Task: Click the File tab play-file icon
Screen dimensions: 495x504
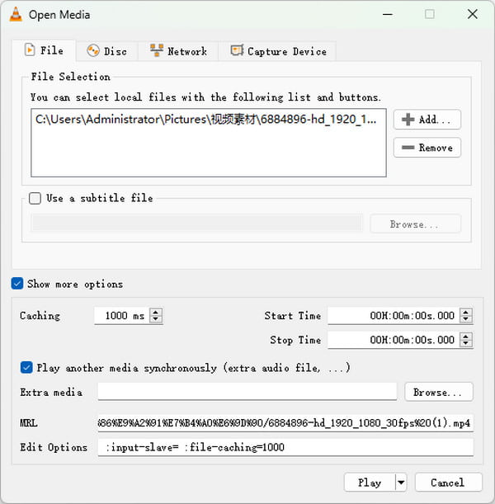Action: pos(30,50)
